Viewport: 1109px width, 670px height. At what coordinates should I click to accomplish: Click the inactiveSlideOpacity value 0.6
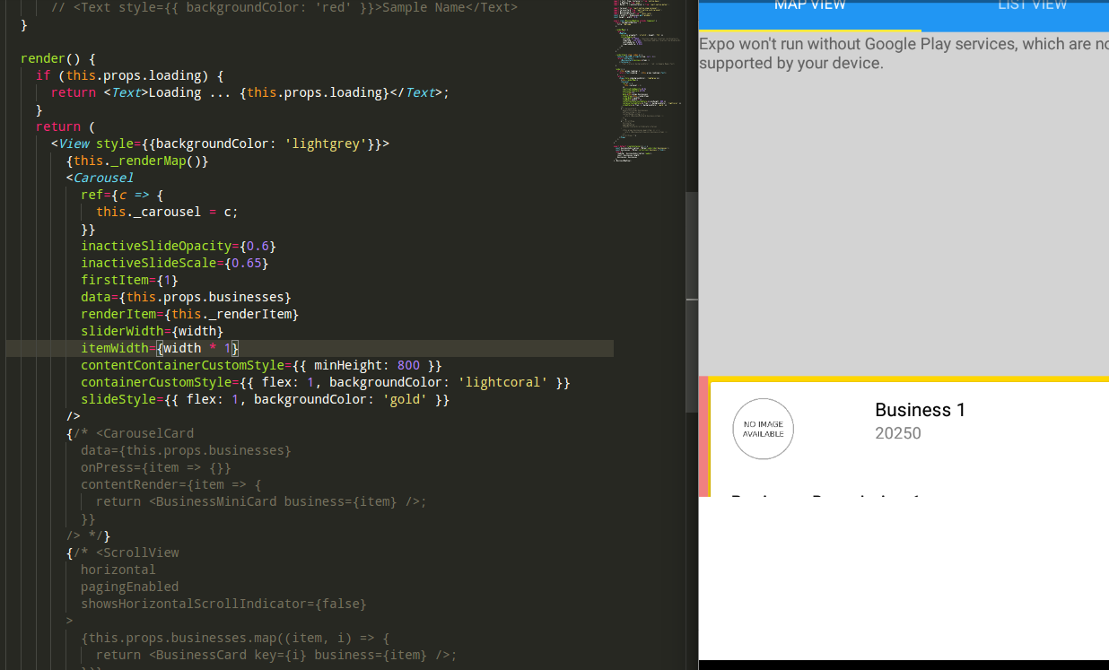pos(257,246)
